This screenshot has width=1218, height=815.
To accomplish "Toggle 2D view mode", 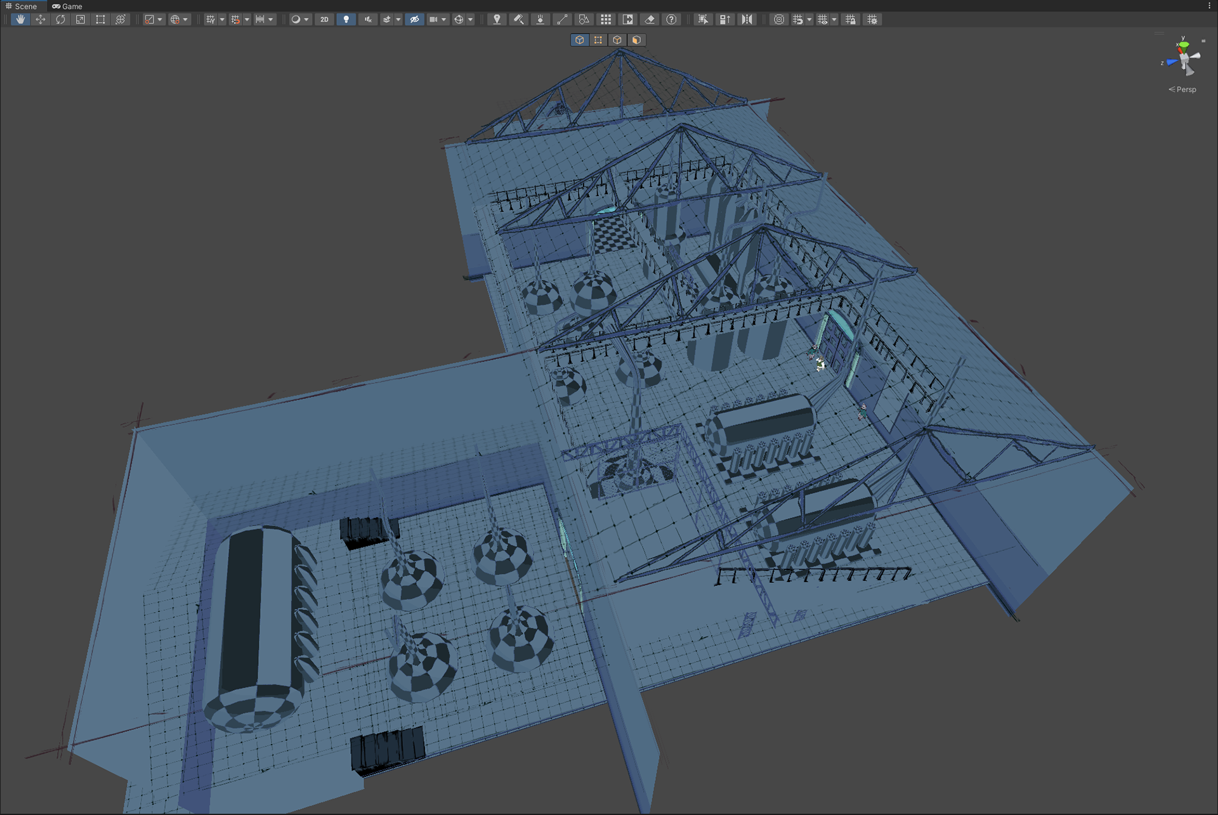I will pos(324,20).
